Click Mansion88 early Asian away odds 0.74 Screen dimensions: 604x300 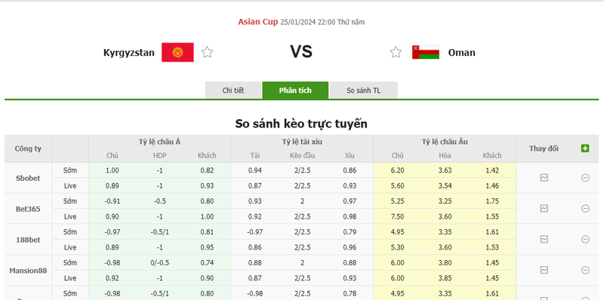click(x=207, y=263)
